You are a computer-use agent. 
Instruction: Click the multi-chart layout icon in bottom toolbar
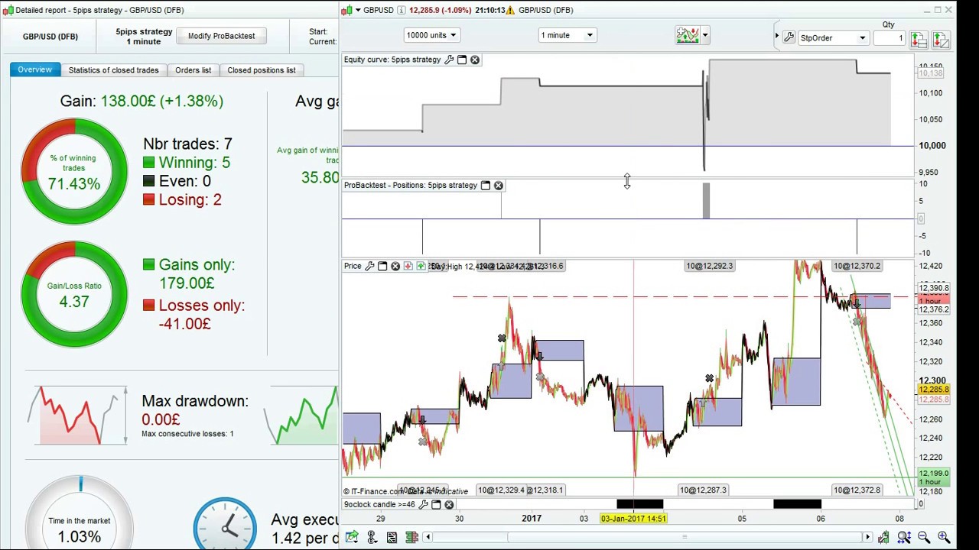411,538
